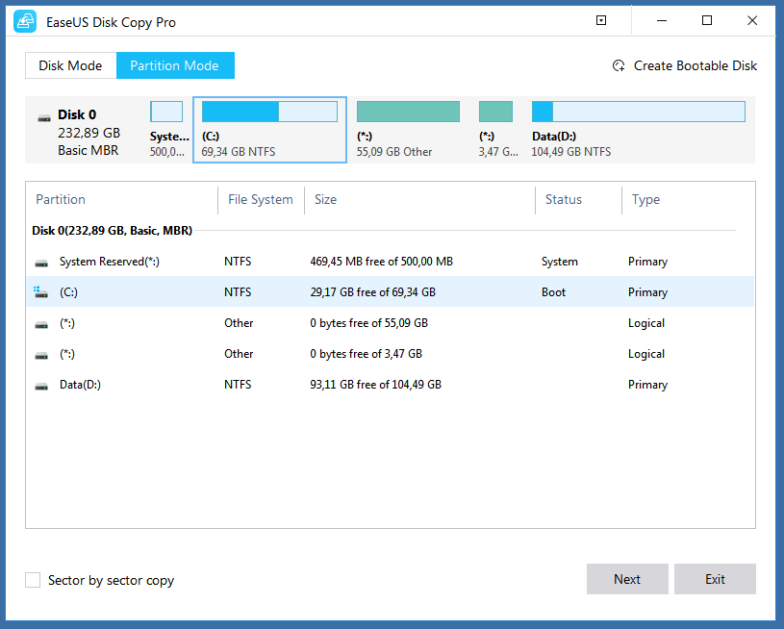Click the Windows icon beside the (C:) row

coord(41,292)
